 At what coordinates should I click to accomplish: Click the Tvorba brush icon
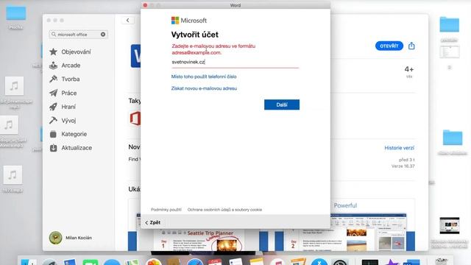pos(54,79)
